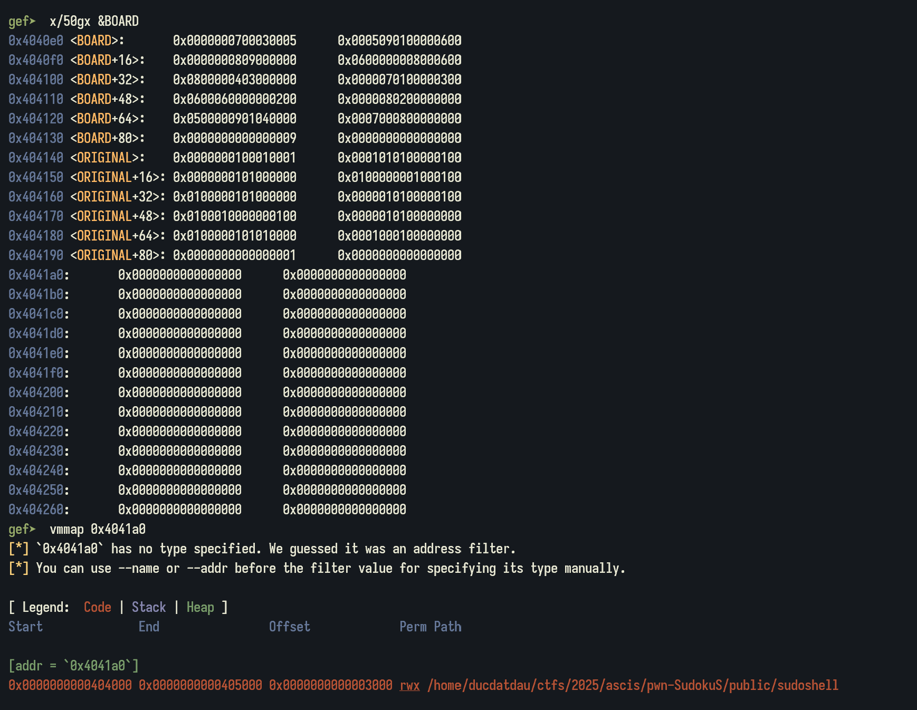This screenshot has width=917, height=710.
Task: Click the memory address 0x404260 at row start
Action: (36, 510)
